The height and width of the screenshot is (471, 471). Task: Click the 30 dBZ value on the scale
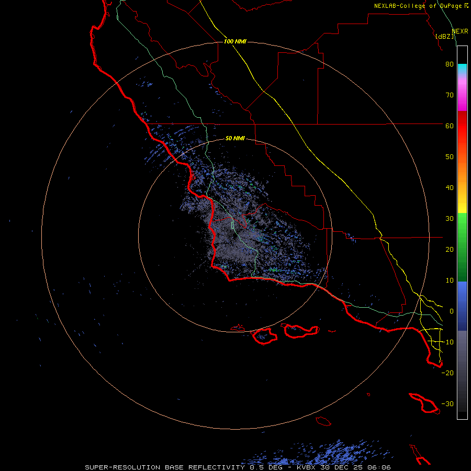tap(450, 219)
